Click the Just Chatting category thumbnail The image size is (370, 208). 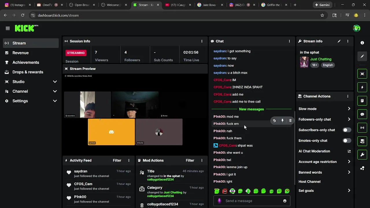(304, 62)
